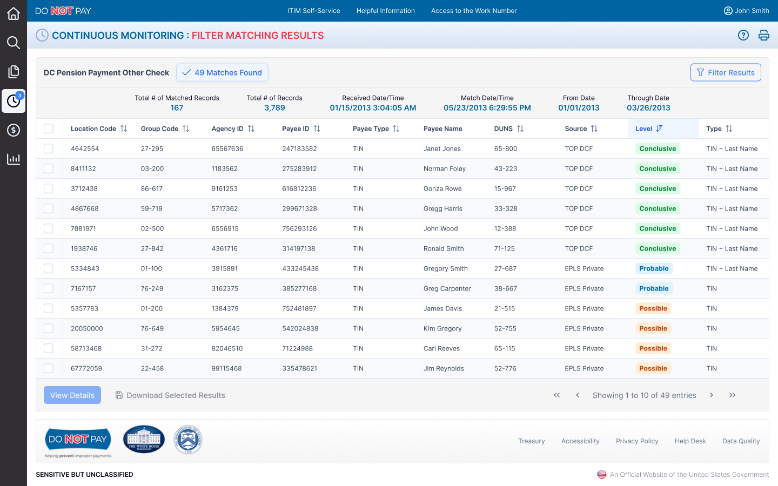The height and width of the screenshot is (486, 778).
Task: Click Download Selected Results
Action: point(170,395)
